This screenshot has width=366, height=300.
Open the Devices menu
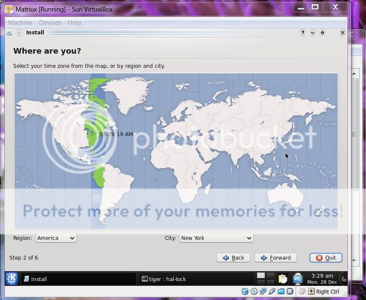[50, 23]
